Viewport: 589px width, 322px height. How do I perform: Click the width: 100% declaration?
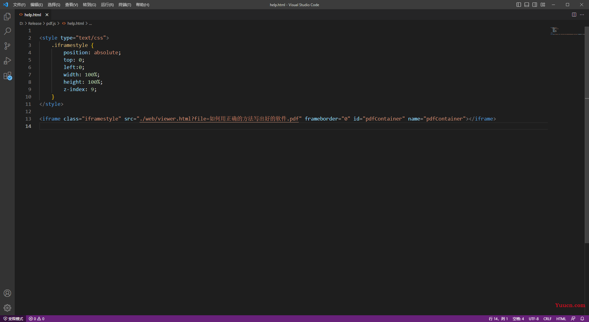tap(81, 75)
